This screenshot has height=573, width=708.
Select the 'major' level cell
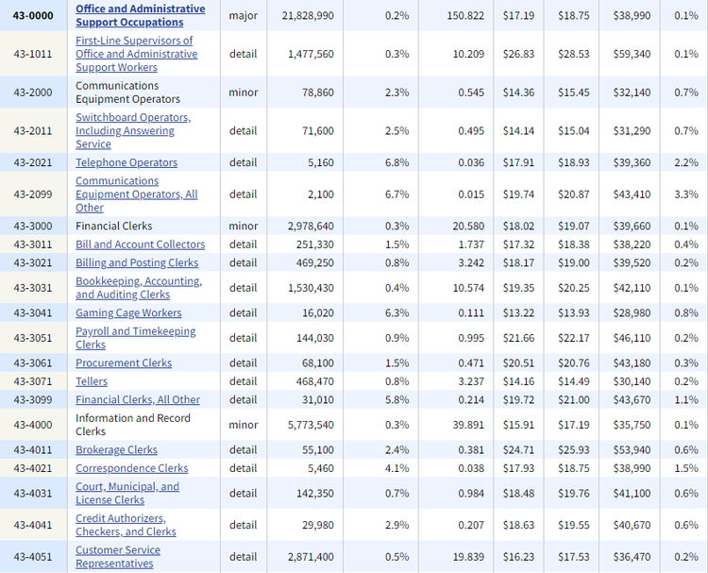(244, 15)
